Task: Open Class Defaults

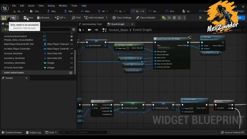Action: [145, 18]
